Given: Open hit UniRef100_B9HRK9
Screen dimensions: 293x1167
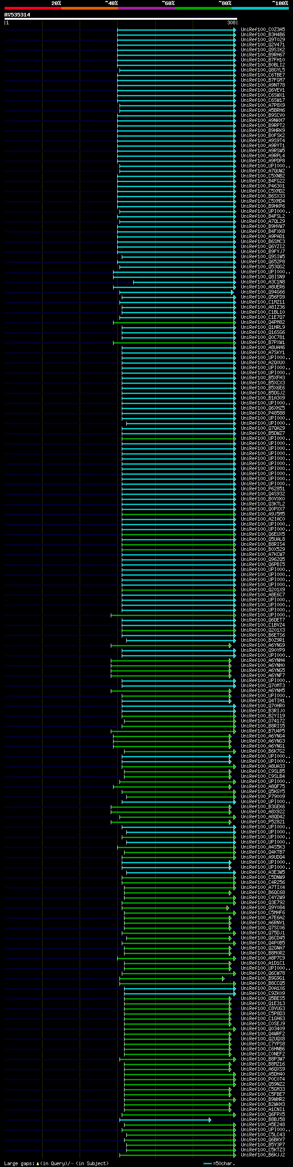Looking at the screenshot, I should pyautogui.click(x=263, y=131).
